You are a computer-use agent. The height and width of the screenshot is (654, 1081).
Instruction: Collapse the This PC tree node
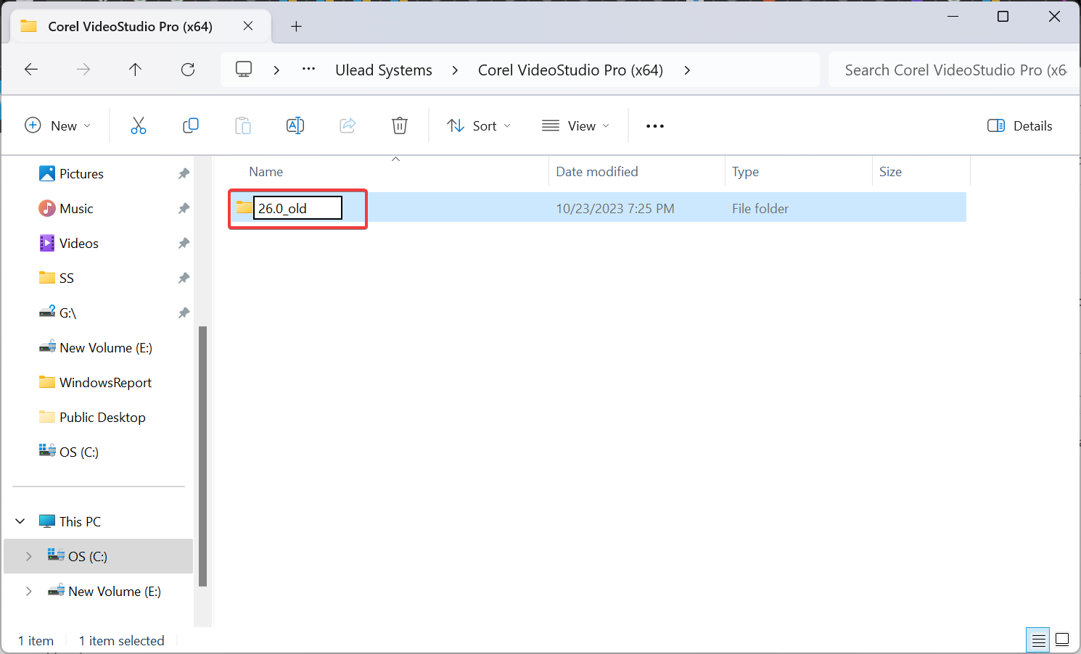pyautogui.click(x=20, y=521)
